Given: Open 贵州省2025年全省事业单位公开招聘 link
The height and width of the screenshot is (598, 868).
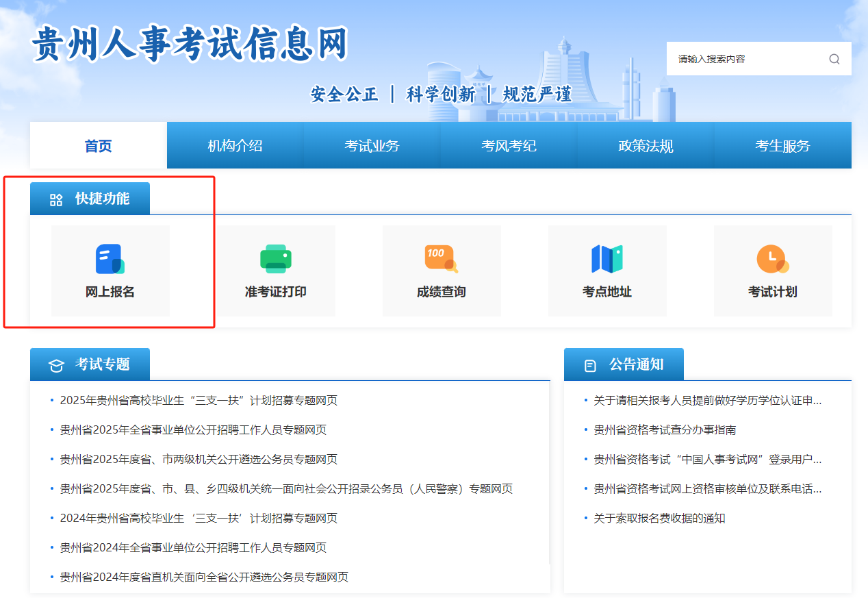Looking at the screenshot, I should [x=193, y=430].
